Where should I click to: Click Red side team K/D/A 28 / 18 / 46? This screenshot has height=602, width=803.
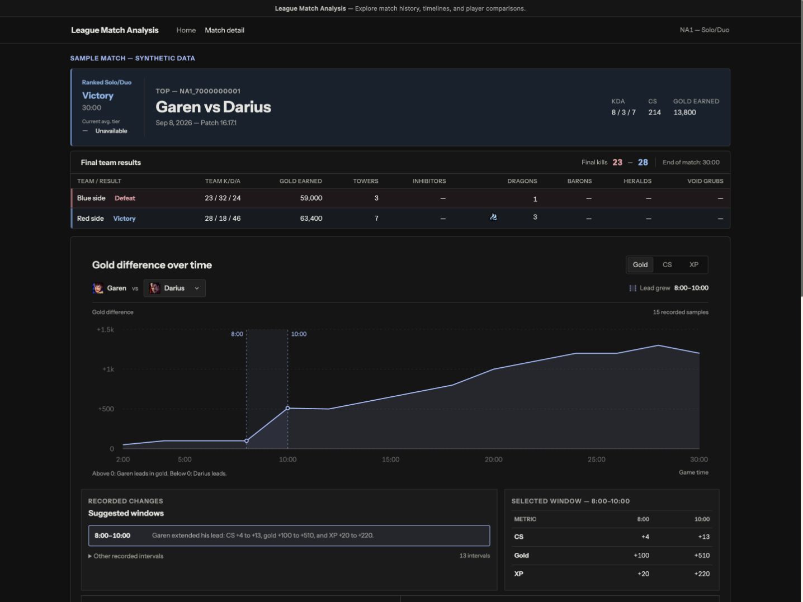223,219
